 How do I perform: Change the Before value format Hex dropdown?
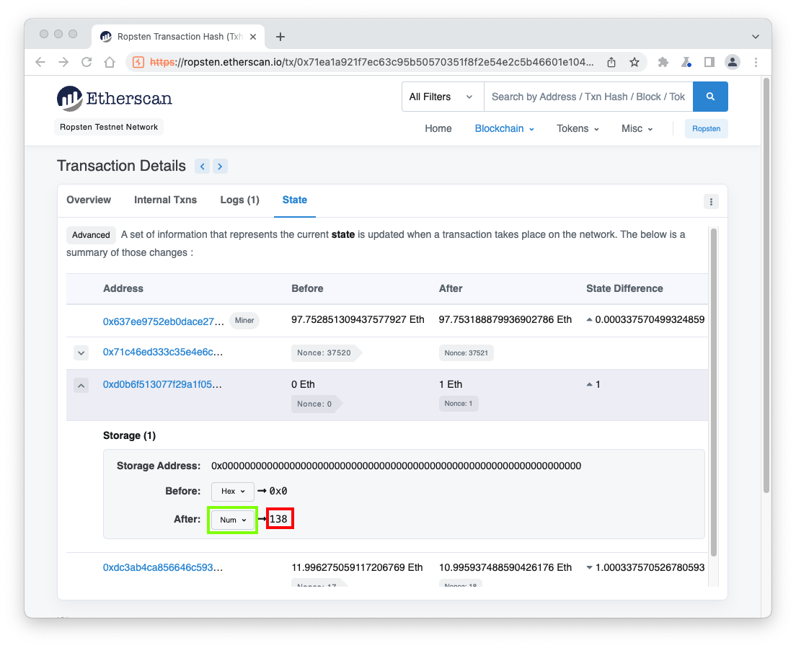pyautogui.click(x=232, y=491)
